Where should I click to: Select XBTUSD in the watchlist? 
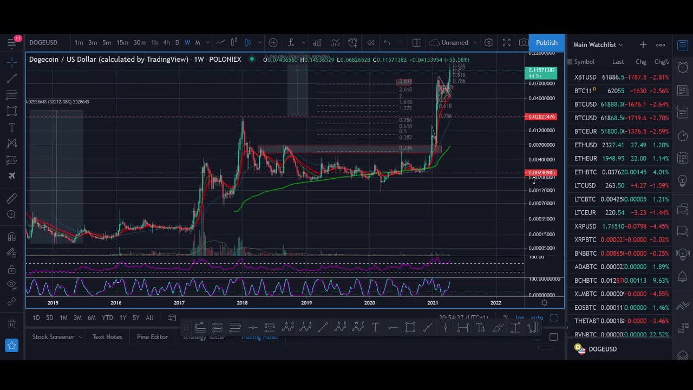click(x=619, y=77)
